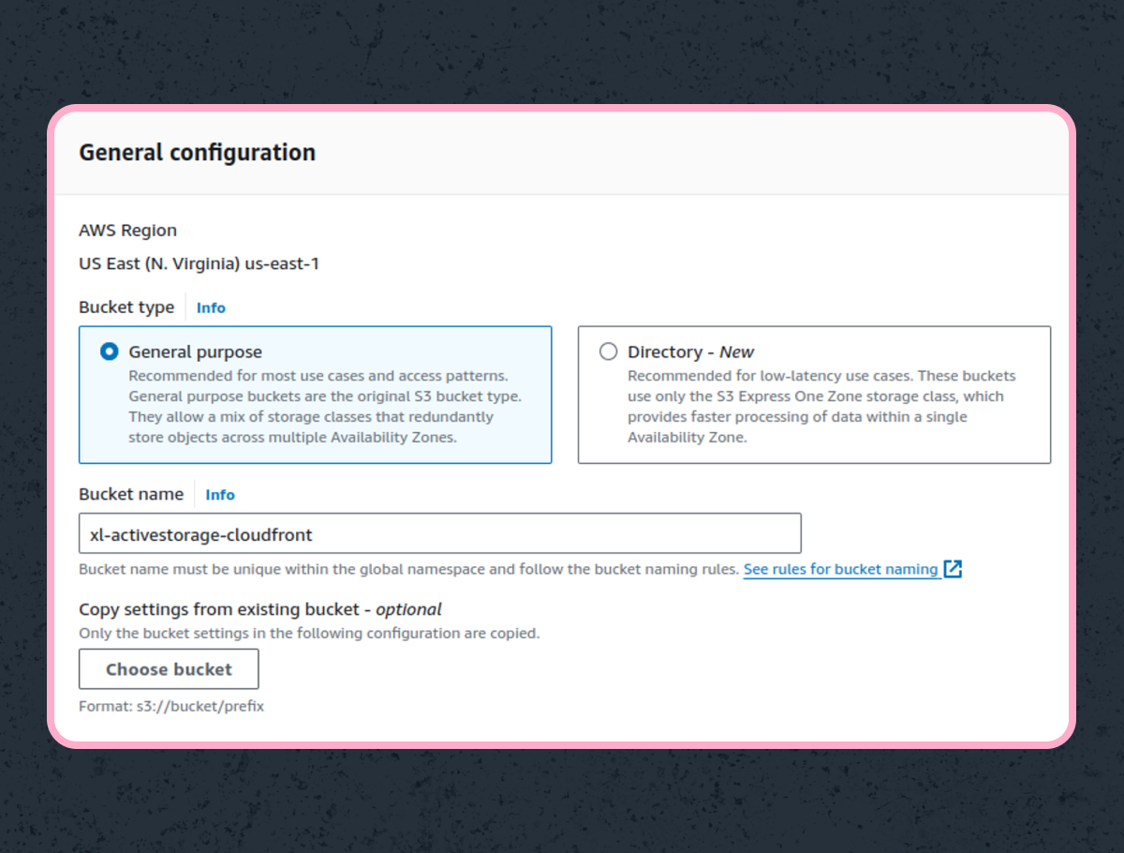1124x853 pixels.
Task: Click the Format s3://bucket/prefix hint text
Action: coord(171,707)
